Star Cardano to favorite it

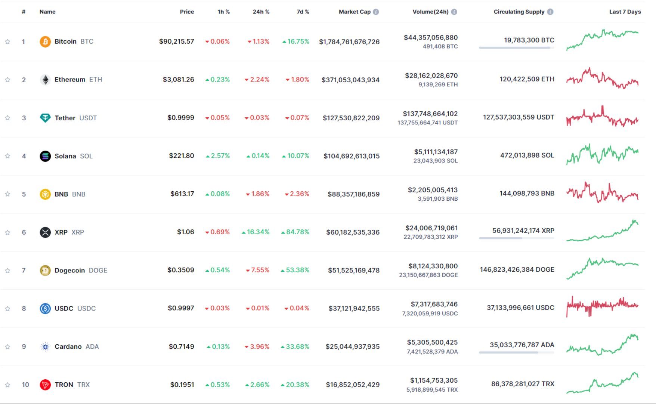click(7, 346)
